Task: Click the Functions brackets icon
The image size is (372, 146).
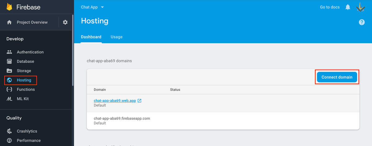Action: pyautogui.click(x=9, y=89)
